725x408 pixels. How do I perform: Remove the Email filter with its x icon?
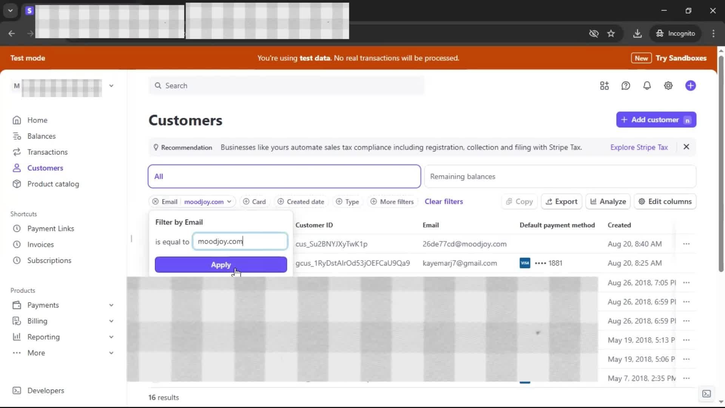[155, 202]
